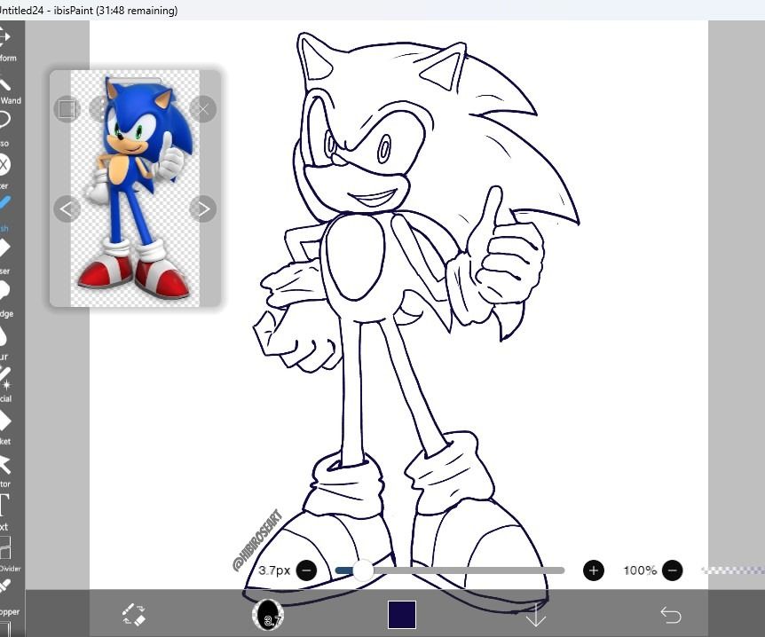Click the square icon in reference window
765x637 pixels.
[x=67, y=109]
